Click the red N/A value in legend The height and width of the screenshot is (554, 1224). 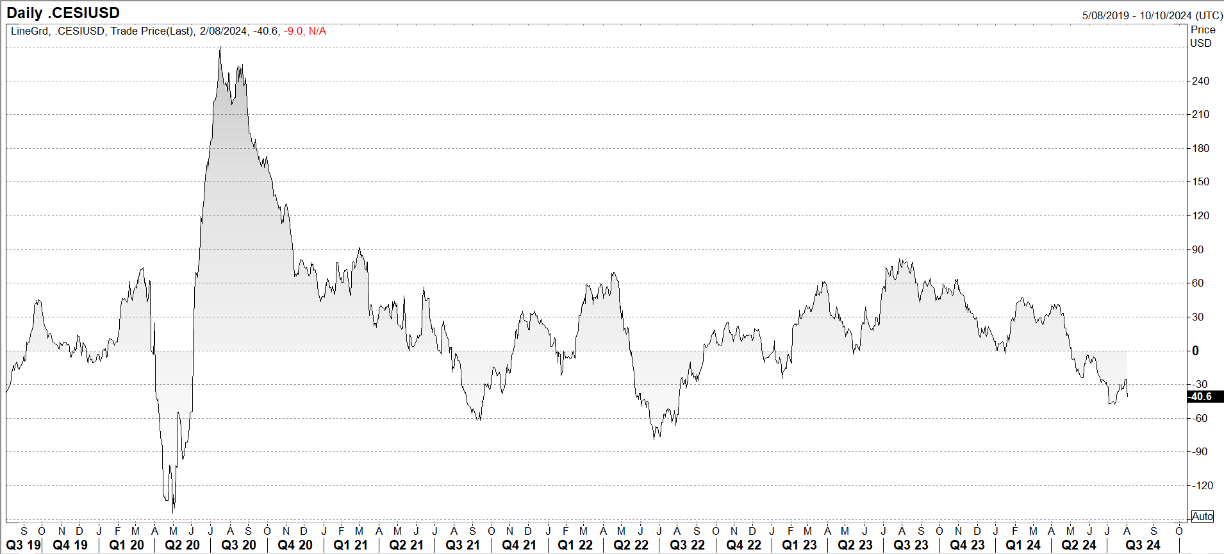click(317, 31)
